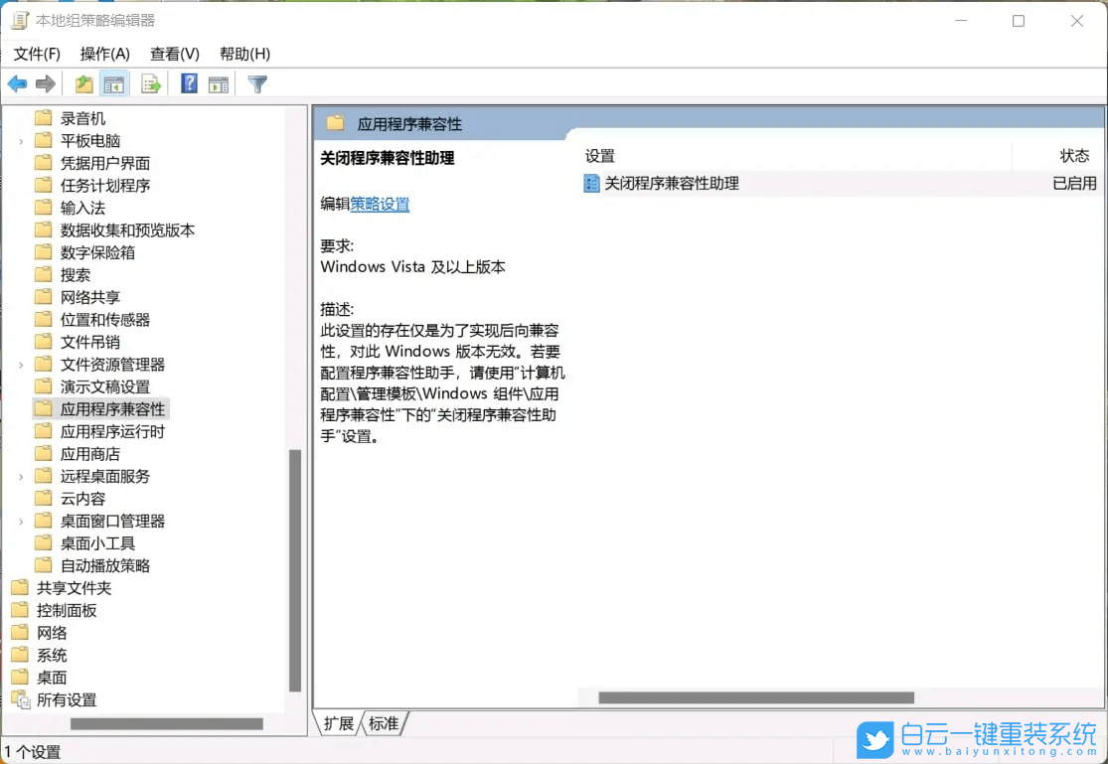
Task: Click the 帮助(H) menu item
Action: [x=244, y=54]
